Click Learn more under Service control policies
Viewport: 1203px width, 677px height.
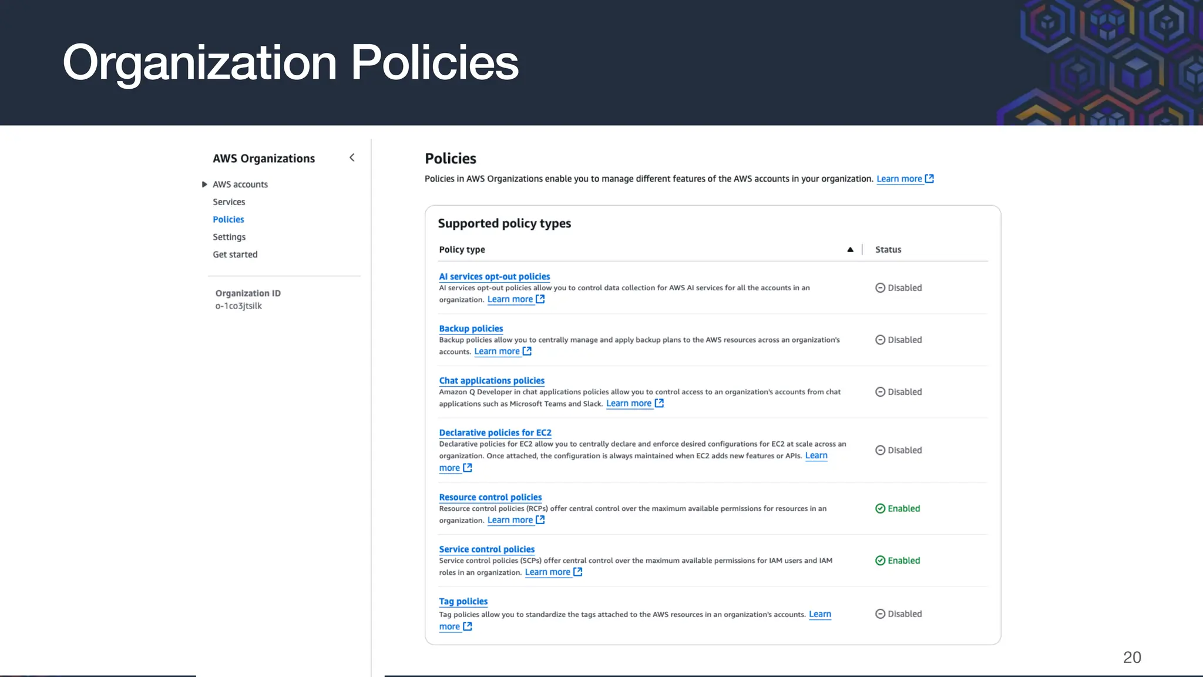(x=547, y=572)
